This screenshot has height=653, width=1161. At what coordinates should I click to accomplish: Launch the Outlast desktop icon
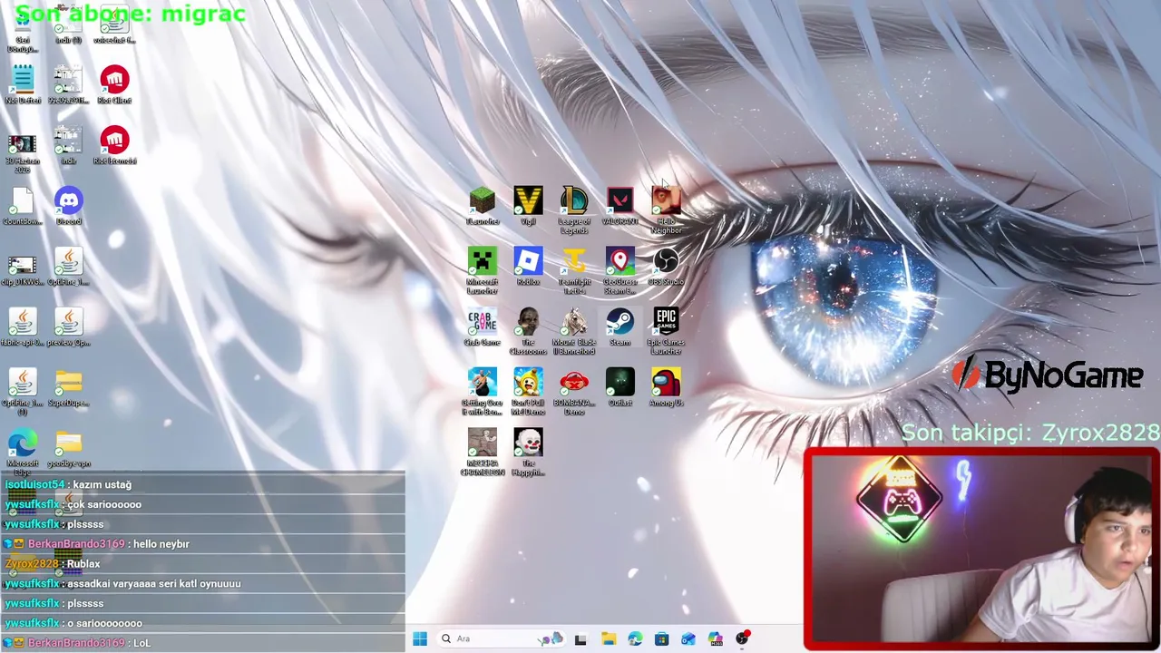(x=620, y=382)
